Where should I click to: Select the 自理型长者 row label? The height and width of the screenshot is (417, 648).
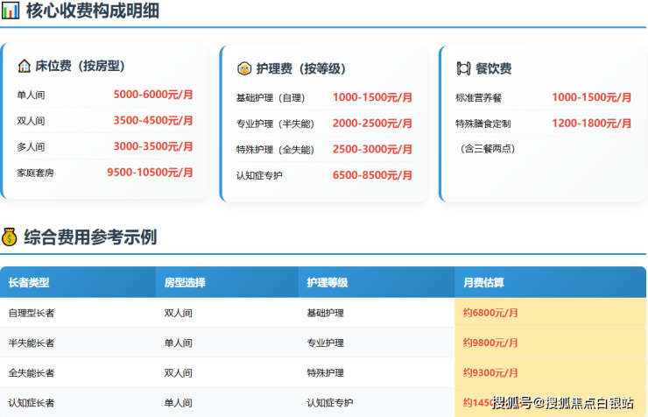coord(32,313)
